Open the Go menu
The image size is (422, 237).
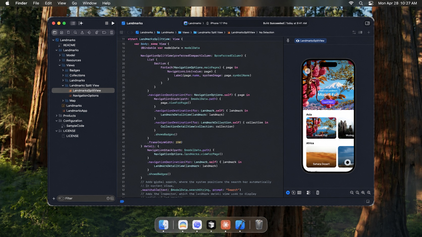[74, 3]
